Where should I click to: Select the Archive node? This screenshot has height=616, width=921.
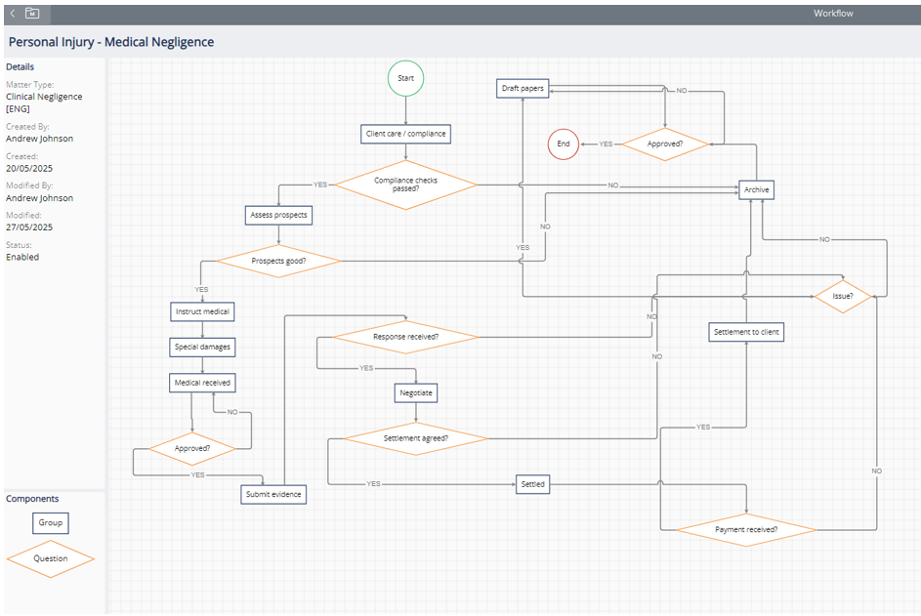756,189
